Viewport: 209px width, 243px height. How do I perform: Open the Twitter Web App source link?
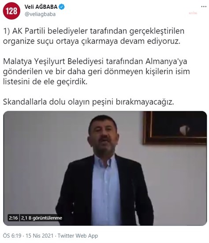click(x=78, y=236)
